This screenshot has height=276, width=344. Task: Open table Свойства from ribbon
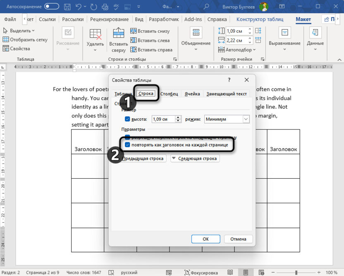click(x=16, y=48)
